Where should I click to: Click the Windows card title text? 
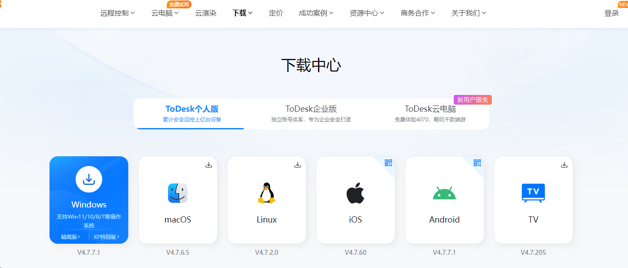tap(89, 204)
